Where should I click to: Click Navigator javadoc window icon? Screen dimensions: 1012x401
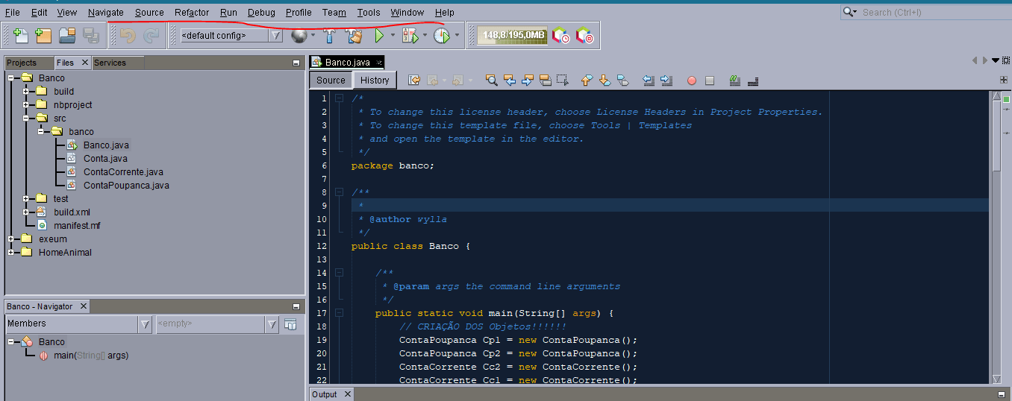point(290,324)
